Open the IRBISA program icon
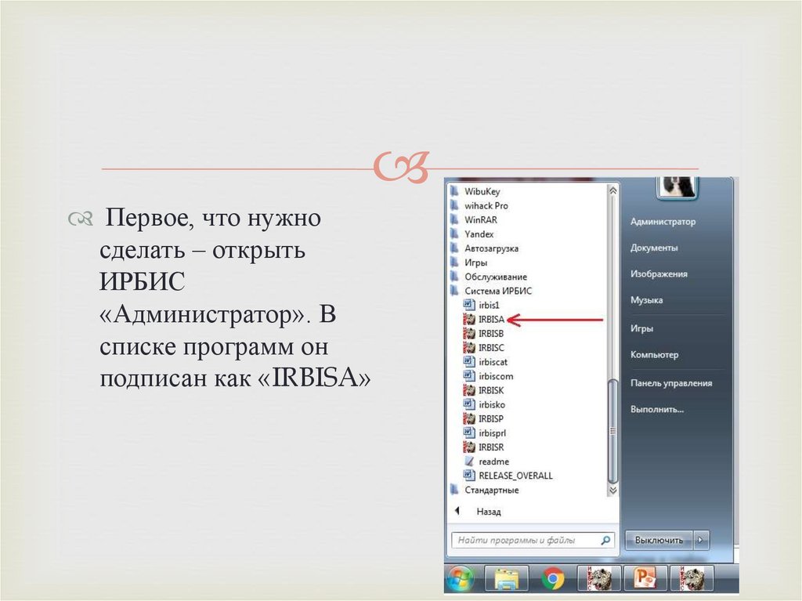The image size is (802, 601). pyautogui.click(x=469, y=320)
